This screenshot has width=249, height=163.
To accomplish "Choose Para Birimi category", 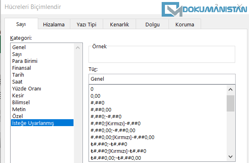I will 42,61.
